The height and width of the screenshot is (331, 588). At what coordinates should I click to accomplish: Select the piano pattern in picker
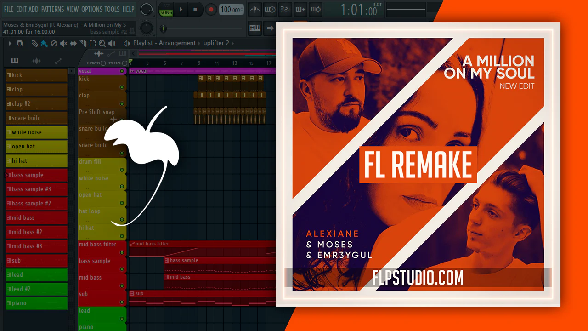tap(36, 303)
